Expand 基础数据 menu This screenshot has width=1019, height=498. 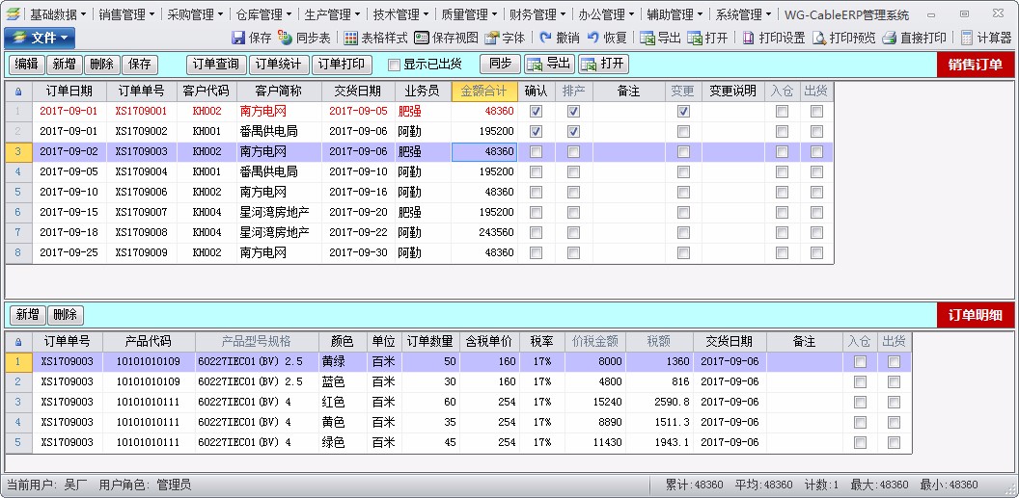coord(59,14)
